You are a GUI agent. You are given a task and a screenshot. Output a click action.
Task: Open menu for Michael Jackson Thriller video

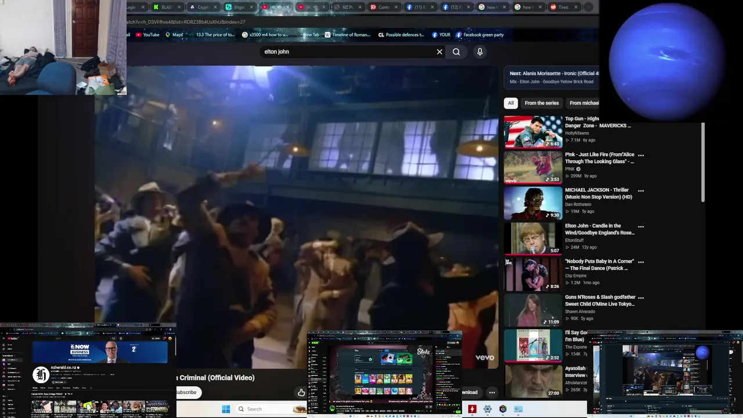[x=641, y=190]
